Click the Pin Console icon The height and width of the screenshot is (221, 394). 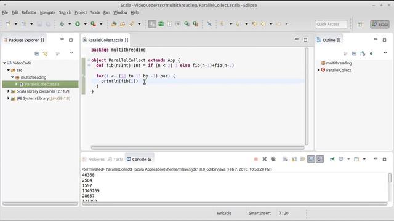(x=332, y=159)
